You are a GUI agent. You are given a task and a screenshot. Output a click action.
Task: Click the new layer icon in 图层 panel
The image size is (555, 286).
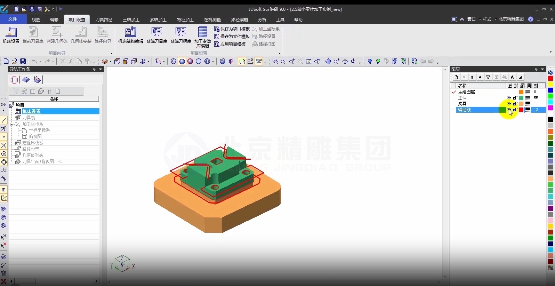456,77
